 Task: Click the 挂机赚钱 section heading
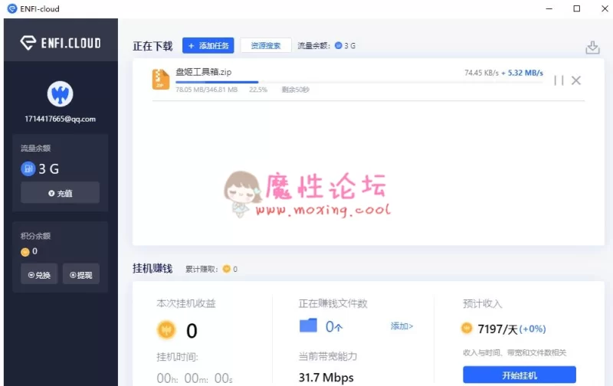click(x=152, y=268)
